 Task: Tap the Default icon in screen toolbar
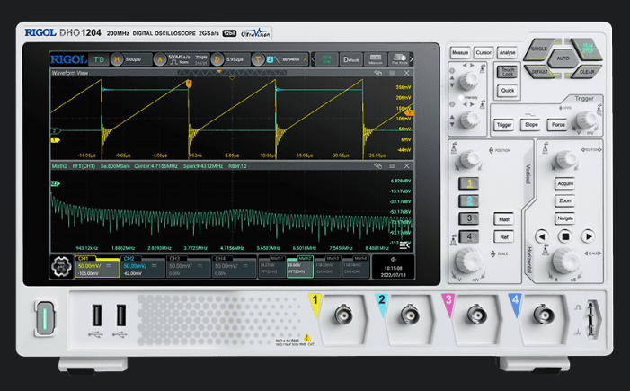(x=350, y=59)
